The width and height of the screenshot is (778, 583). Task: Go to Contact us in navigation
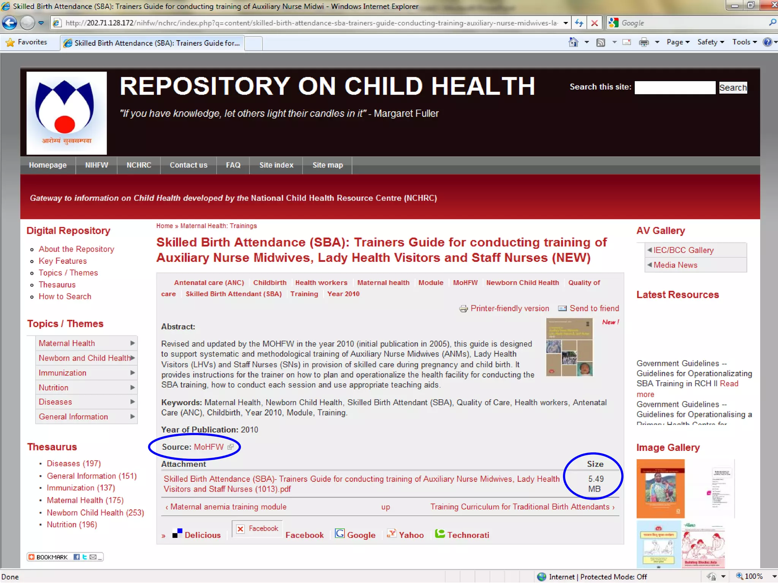[188, 165]
